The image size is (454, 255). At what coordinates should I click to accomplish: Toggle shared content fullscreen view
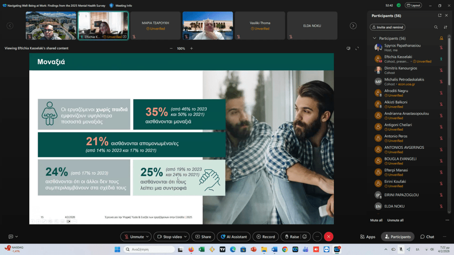(x=357, y=48)
